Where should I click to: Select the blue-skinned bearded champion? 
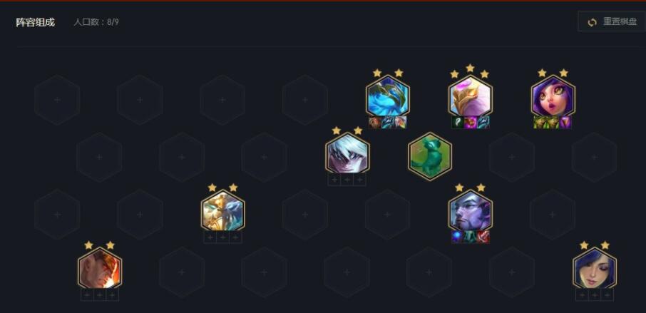(x=470, y=211)
